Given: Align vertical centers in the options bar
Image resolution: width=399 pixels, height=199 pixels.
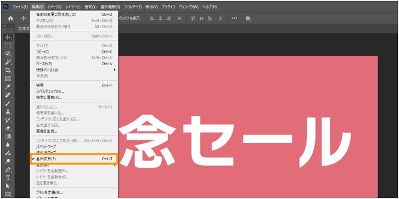Looking at the screenshot, I should pyautogui.click(x=202, y=18).
